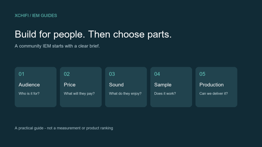Screen dimensions: 262x147
Task: Click the number 05 label
Action: click(202, 74)
